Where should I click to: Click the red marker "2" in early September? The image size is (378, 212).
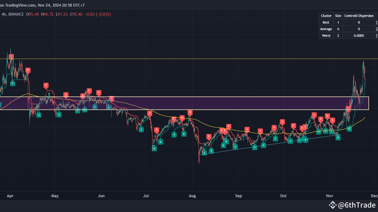point(247,129)
